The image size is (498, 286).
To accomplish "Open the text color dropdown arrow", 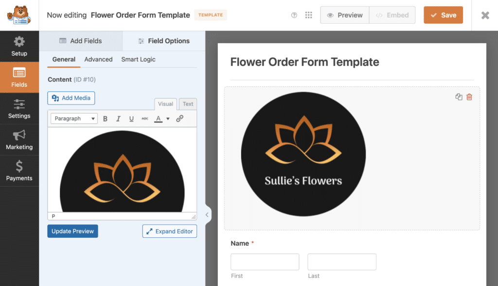I will click(168, 118).
